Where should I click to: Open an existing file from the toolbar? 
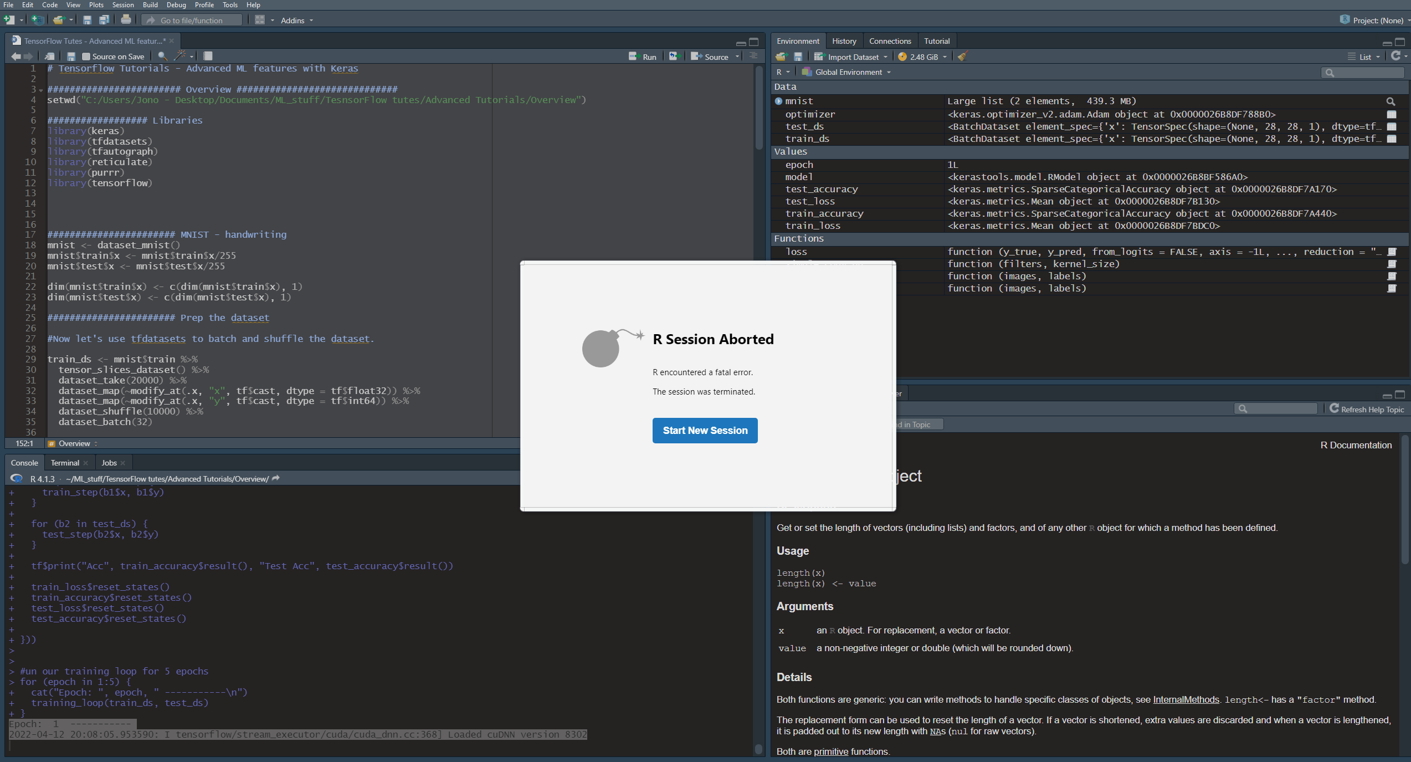click(59, 20)
